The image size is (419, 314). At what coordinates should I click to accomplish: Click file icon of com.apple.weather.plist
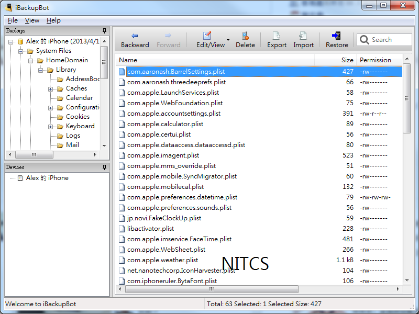point(122,260)
